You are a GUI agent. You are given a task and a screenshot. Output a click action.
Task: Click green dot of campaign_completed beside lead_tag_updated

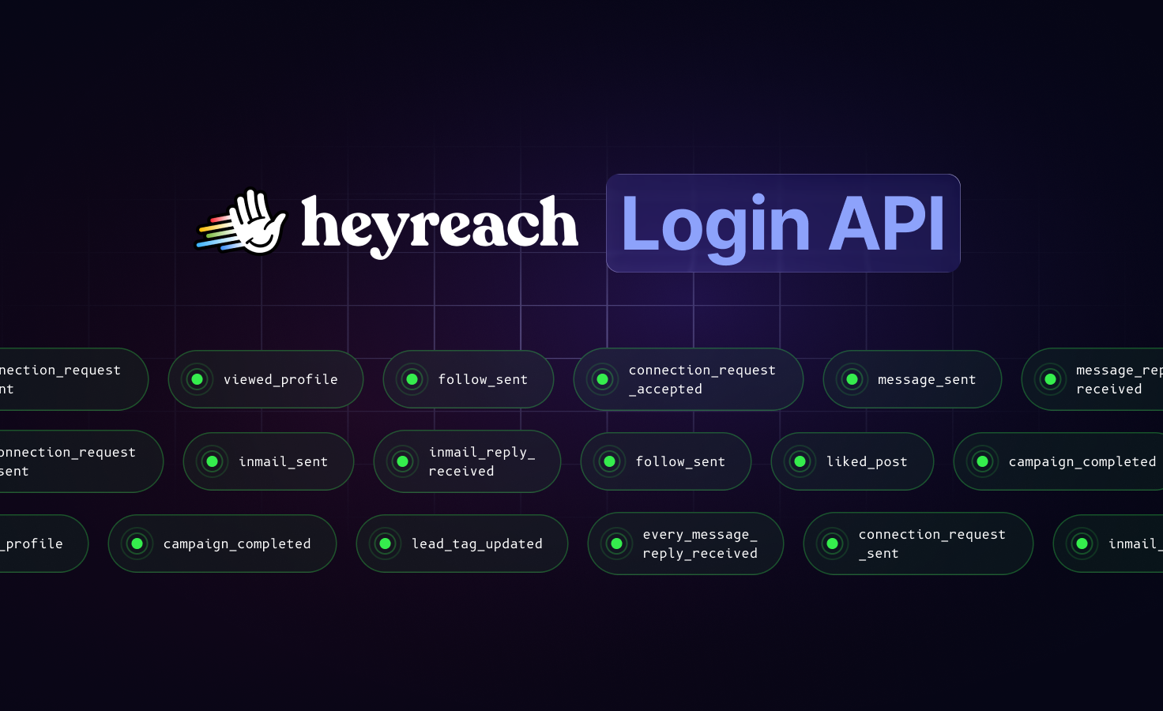pyautogui.click(x=137, y=544)
